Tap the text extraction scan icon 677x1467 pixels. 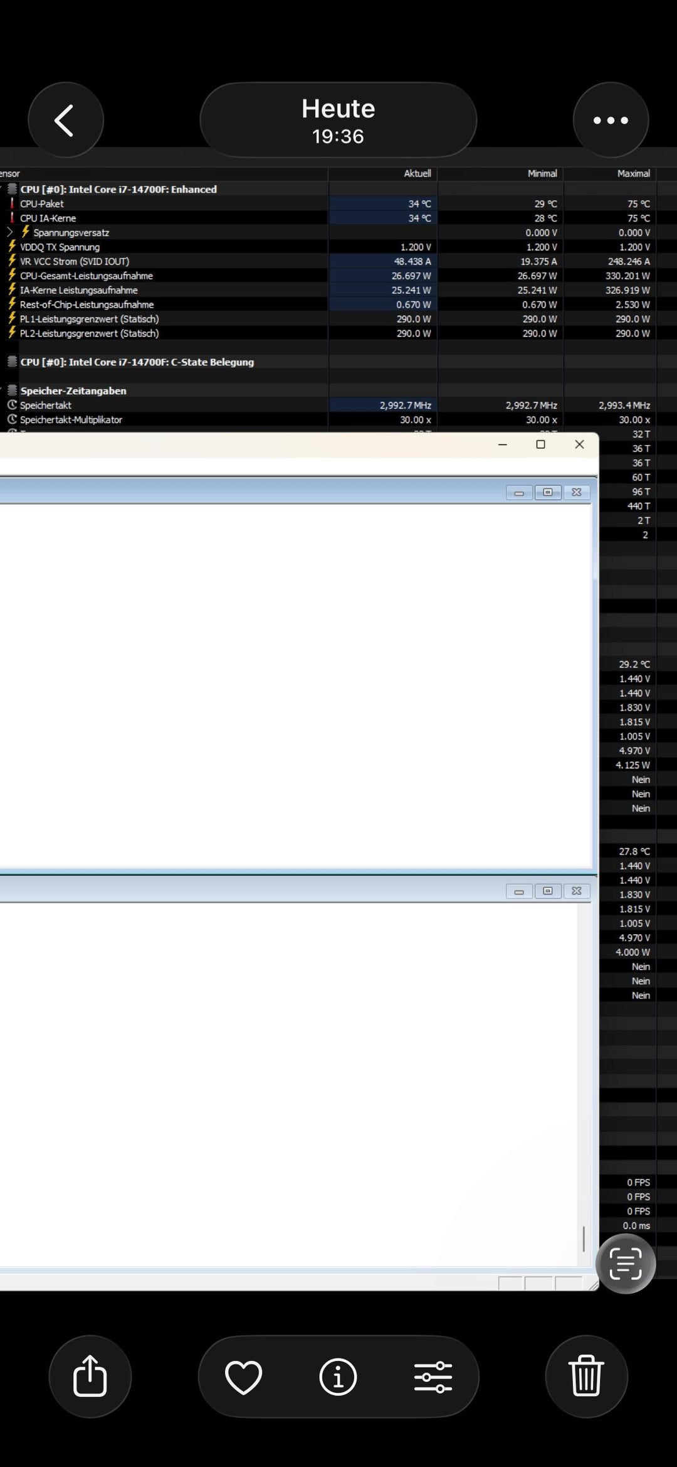pos(625,1264)
